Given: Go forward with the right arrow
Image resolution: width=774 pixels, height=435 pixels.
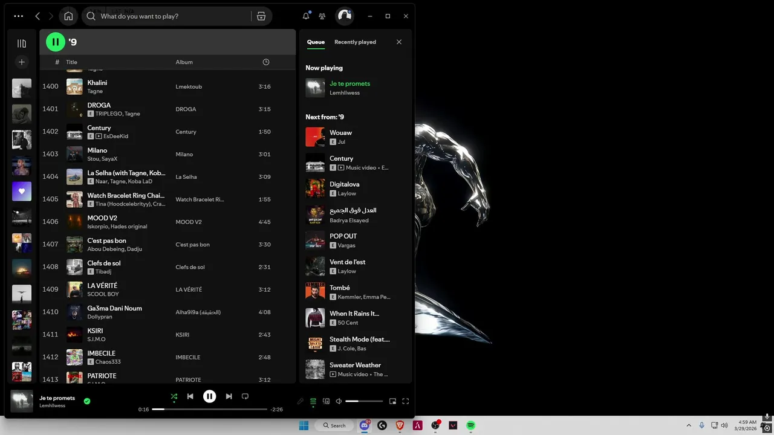Looking at the screenshot, I should click(x=51, y=16).
